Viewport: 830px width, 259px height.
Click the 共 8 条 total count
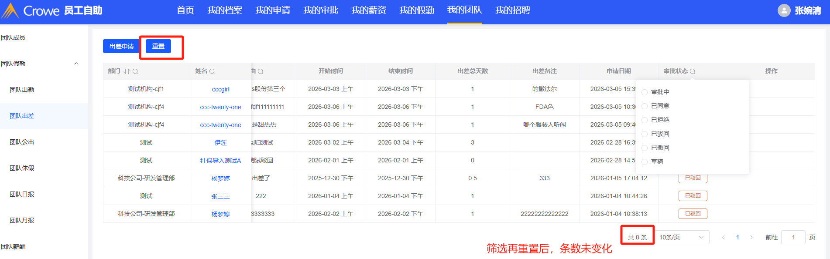(637, 237)
